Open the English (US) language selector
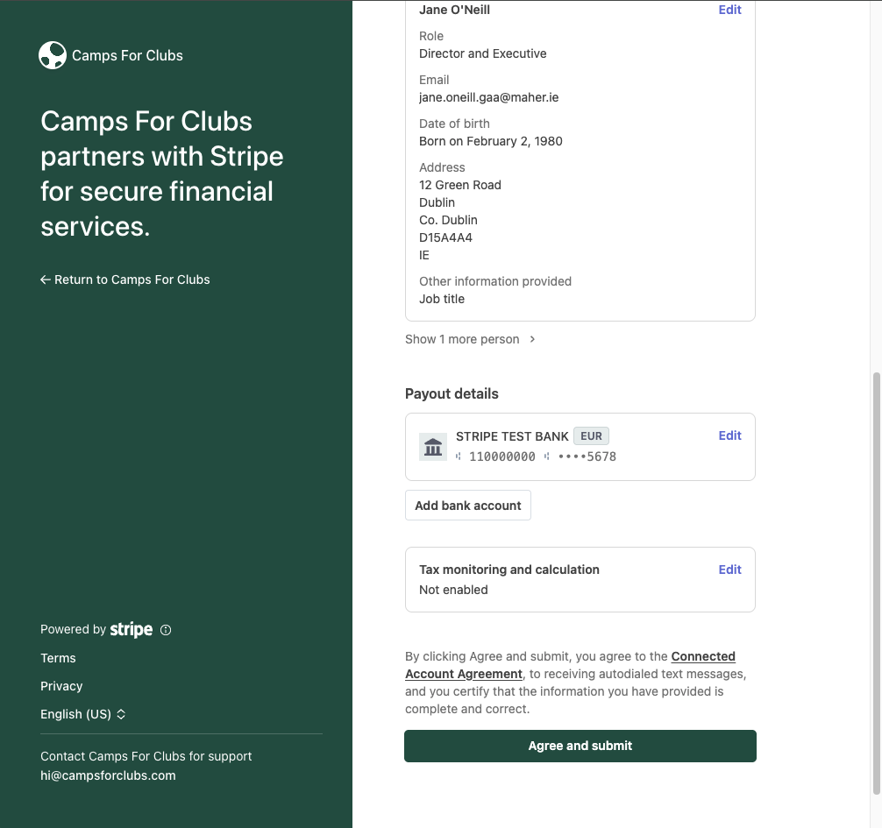Screen dimensions: 882x828 click(82, 714)
